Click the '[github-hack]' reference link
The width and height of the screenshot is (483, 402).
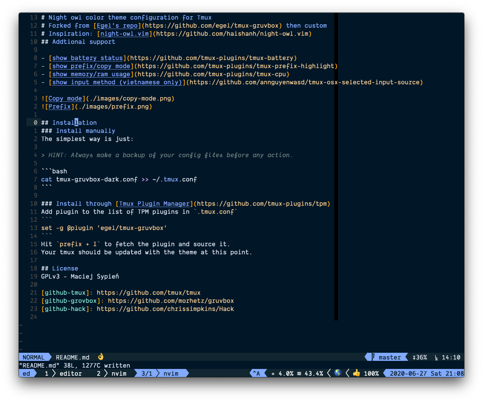65,309
